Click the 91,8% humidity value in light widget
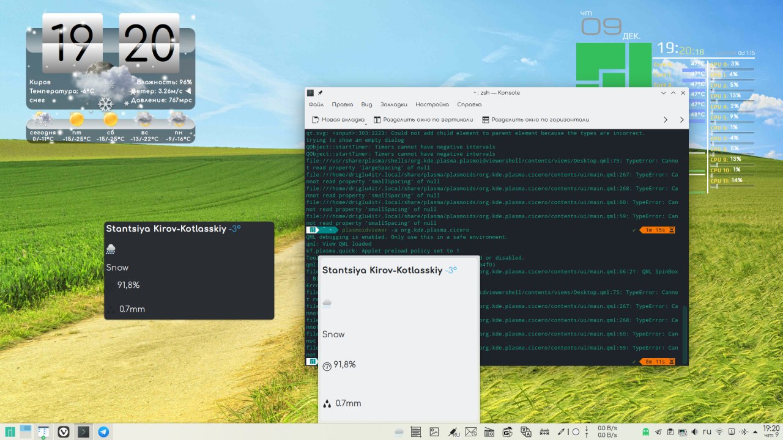The height and width of the screenshot is (440, 783). [344, 365]
